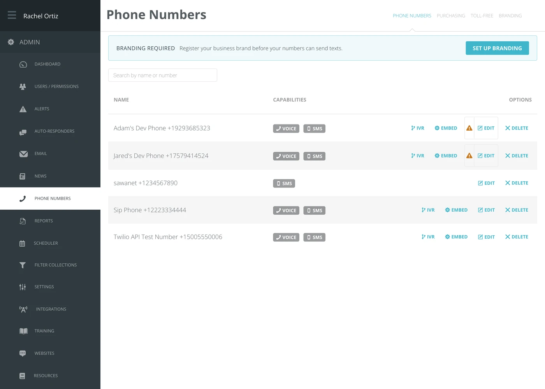Open Embed for Twilio API Test Number
This screenshot has width=545, height=389.
click(x=456, y=237)
